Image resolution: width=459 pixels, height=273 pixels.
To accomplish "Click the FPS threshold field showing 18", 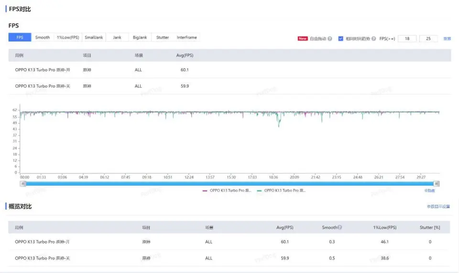I will click(407, 39).
